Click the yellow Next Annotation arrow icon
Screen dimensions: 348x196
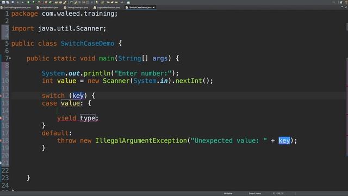97,2
